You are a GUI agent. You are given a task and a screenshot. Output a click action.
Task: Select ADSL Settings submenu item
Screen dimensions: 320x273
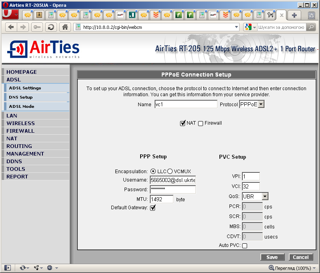tap(37, 88)
